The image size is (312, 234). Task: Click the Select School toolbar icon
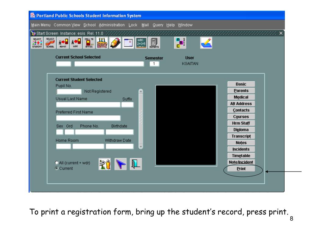click(x=50, y=43)
